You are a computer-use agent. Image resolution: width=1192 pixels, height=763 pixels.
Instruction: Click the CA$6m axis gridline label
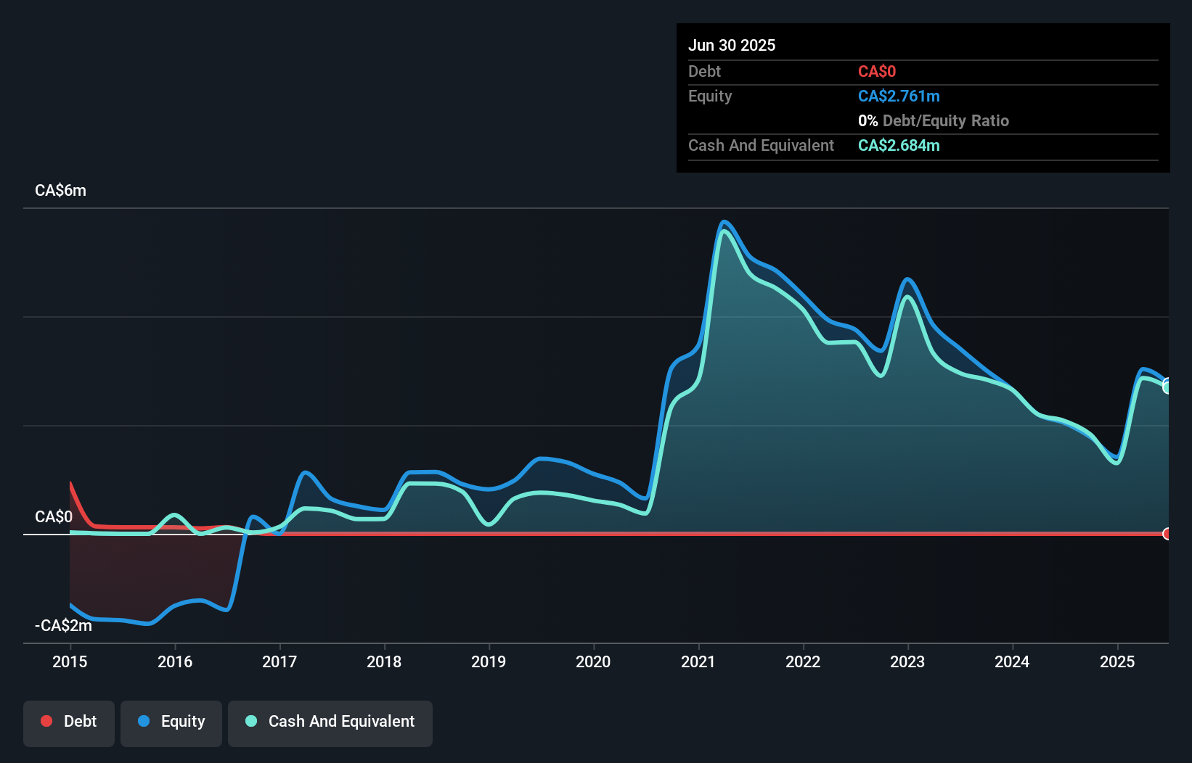[x=60, y=190]
